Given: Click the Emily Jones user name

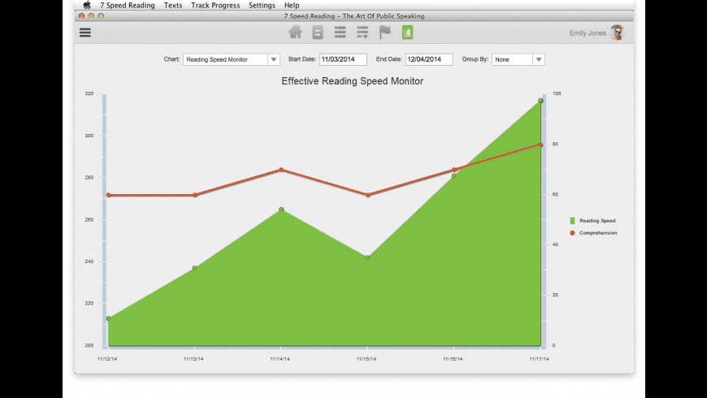Looking at the screenshot, I should coord(588,33).
